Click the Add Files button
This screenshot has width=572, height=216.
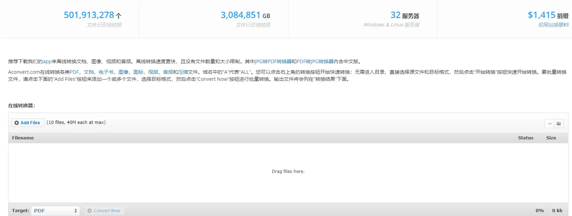click(28, 123)
